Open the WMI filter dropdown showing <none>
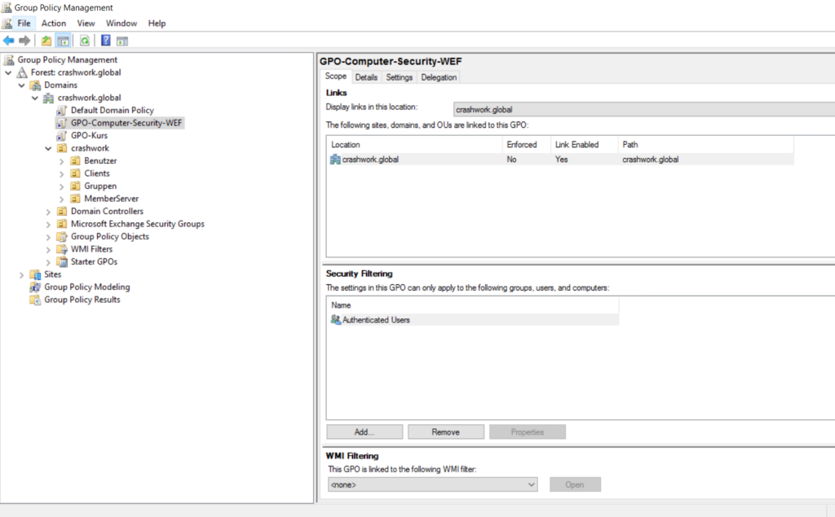The height and width of the screenshot is (517, 835). [432, 484]
